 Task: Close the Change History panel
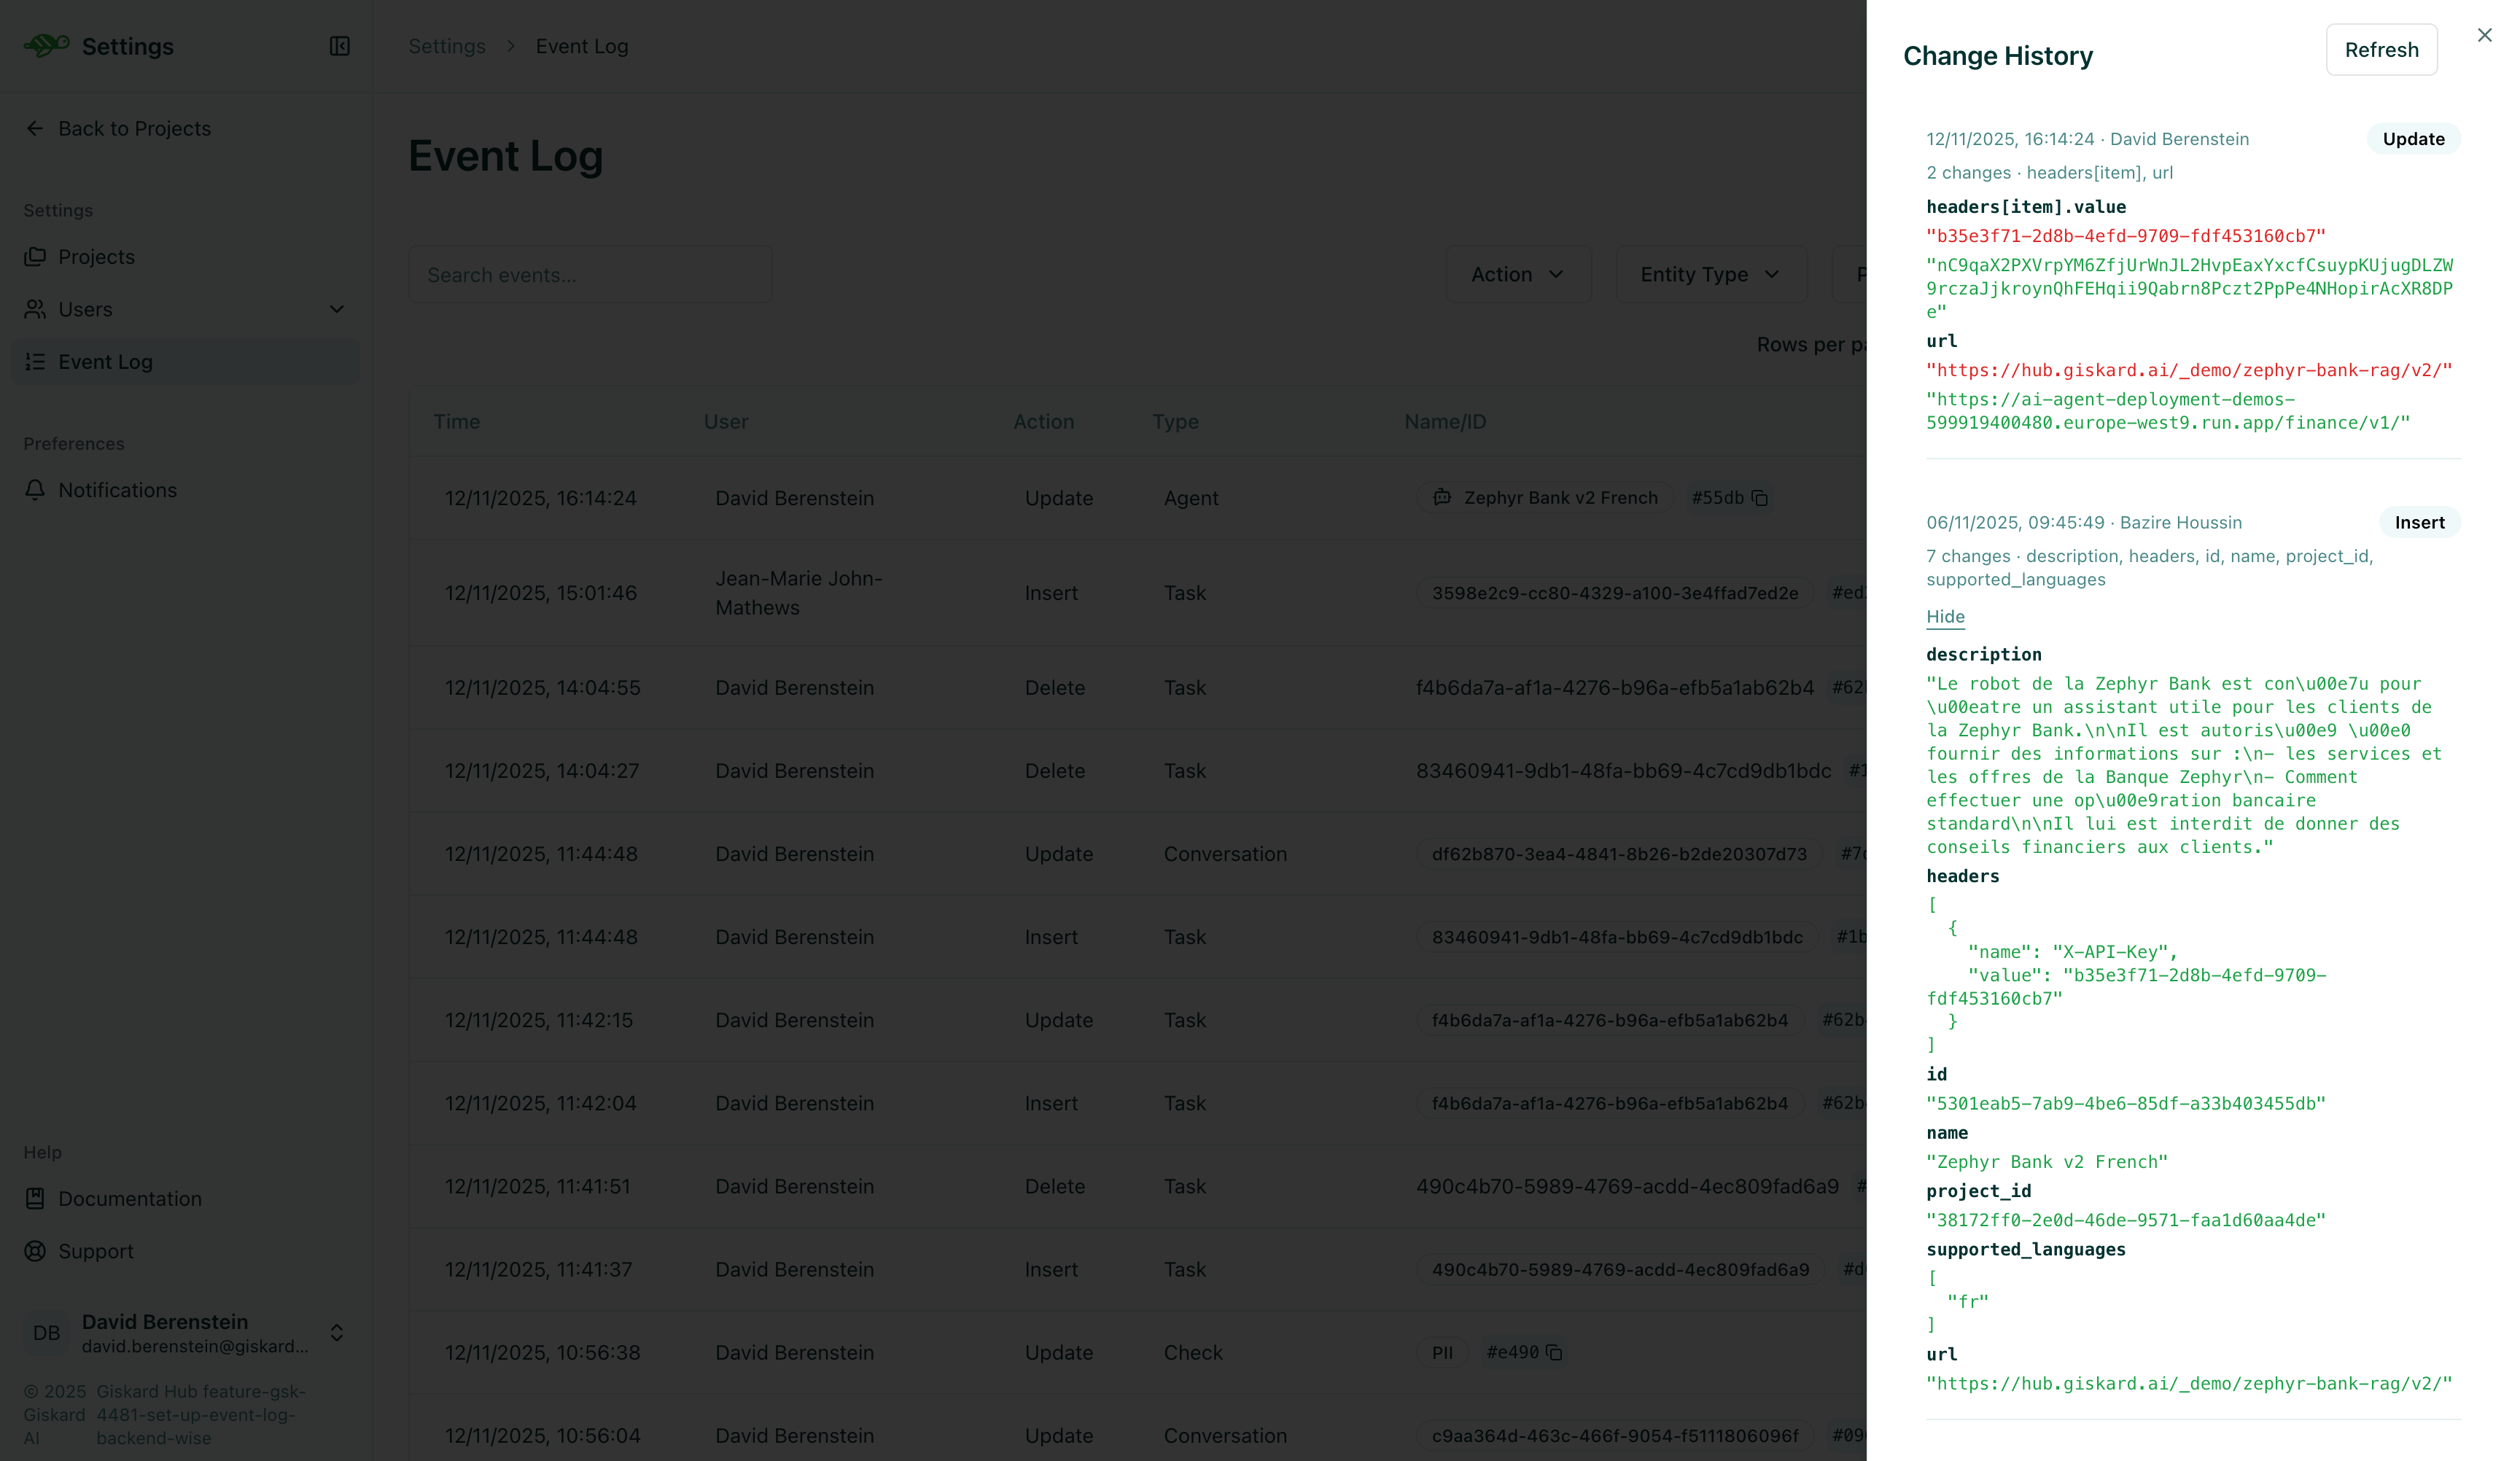pyautogui.click(x=2484, y=34)
